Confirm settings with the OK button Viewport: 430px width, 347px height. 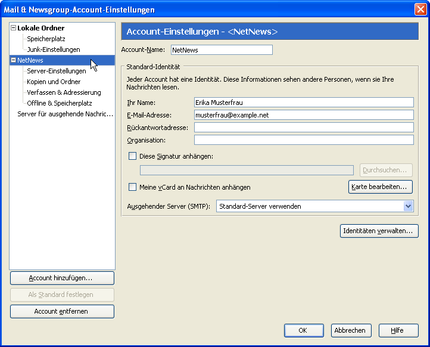tap(303, 330)
